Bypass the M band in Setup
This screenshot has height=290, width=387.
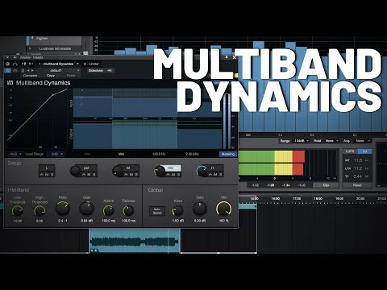click(x=126, y=175)
